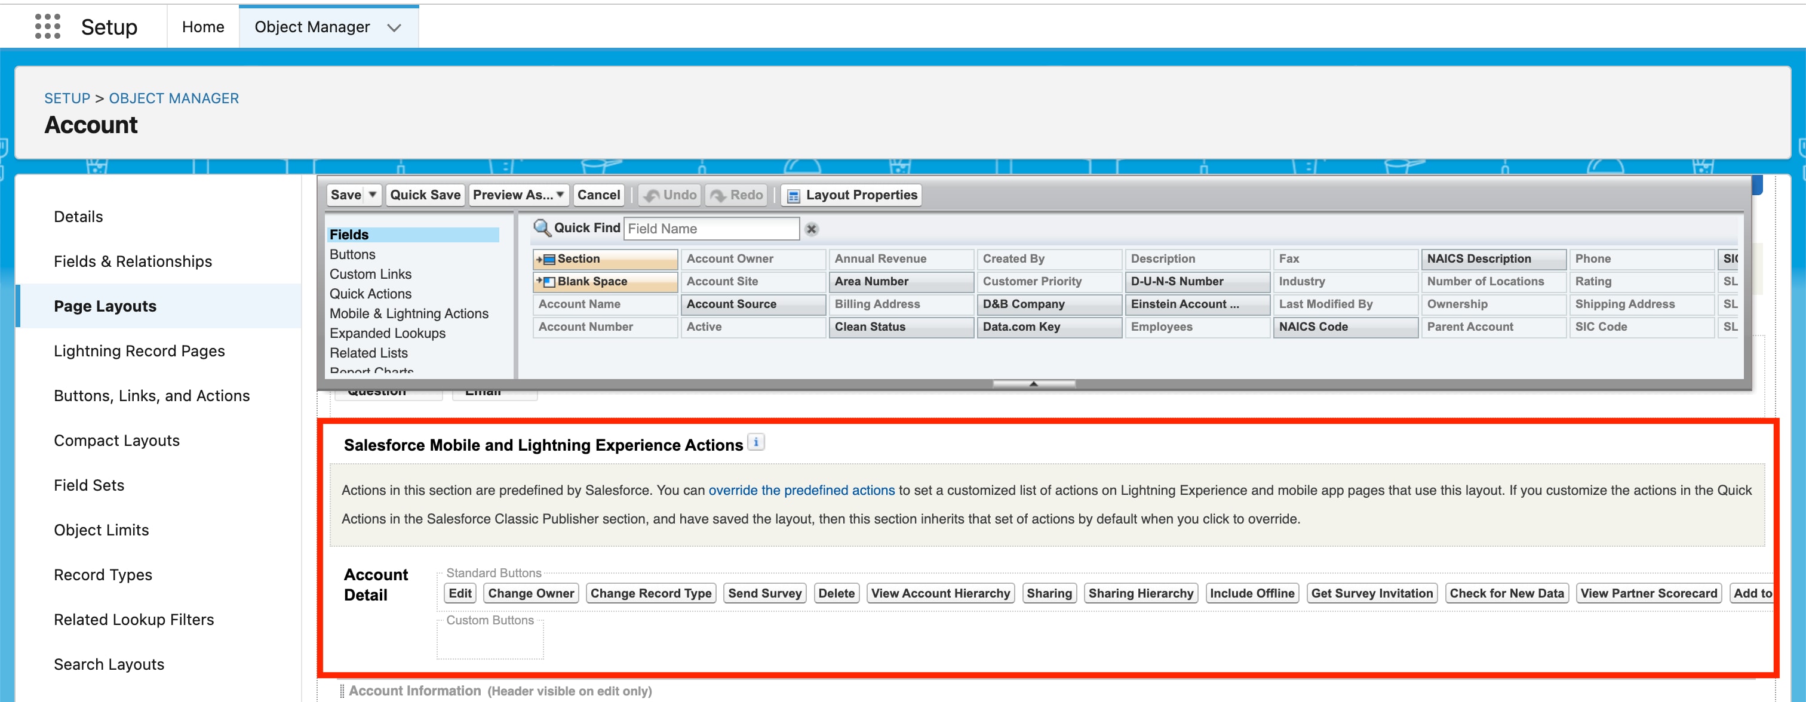1806x702 pixels.
Task: Click the Redo arrow button
Action: pyautogui.click(x=736, y=195)
